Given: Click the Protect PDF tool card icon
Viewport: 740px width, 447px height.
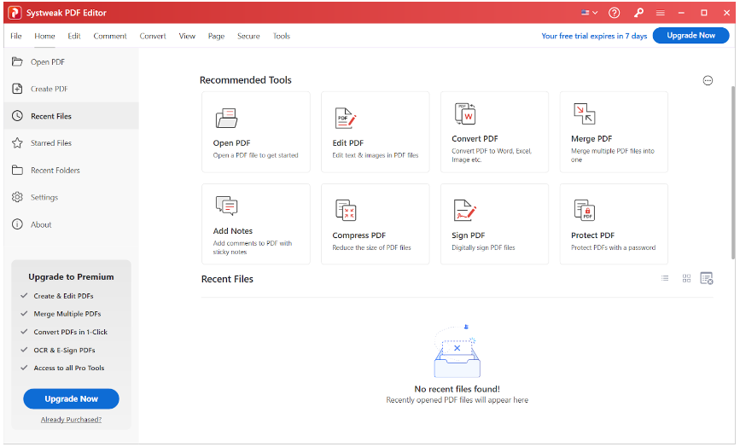Looking at the screenshot, I should point(585,211).
